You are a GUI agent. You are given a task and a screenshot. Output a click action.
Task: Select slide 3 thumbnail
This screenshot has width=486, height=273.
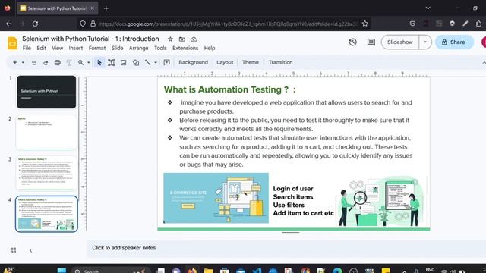[46, 173]
